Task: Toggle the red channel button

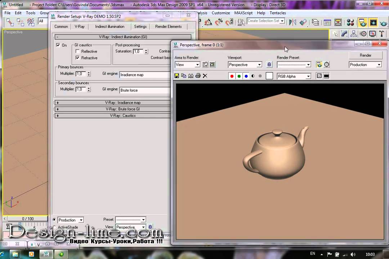Action: point(232,76)
